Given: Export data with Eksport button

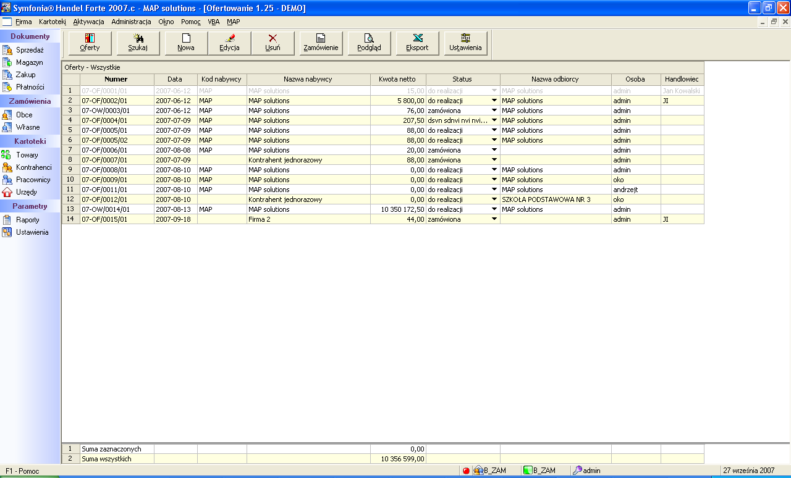Looking at the screenshot, I should point(418,43).
